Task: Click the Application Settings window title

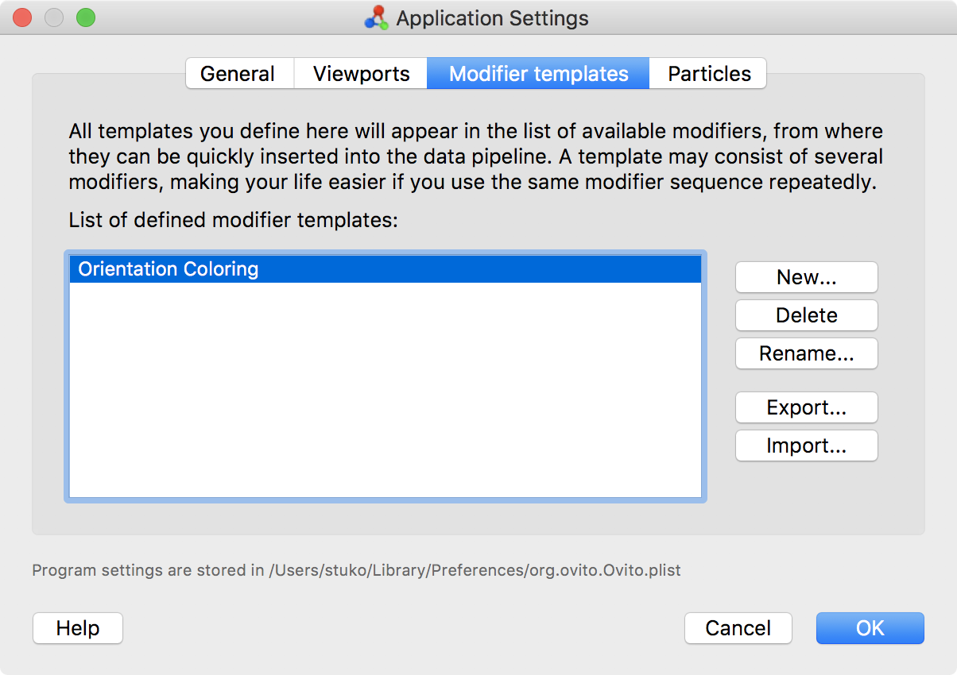Action: pos(492,18)
